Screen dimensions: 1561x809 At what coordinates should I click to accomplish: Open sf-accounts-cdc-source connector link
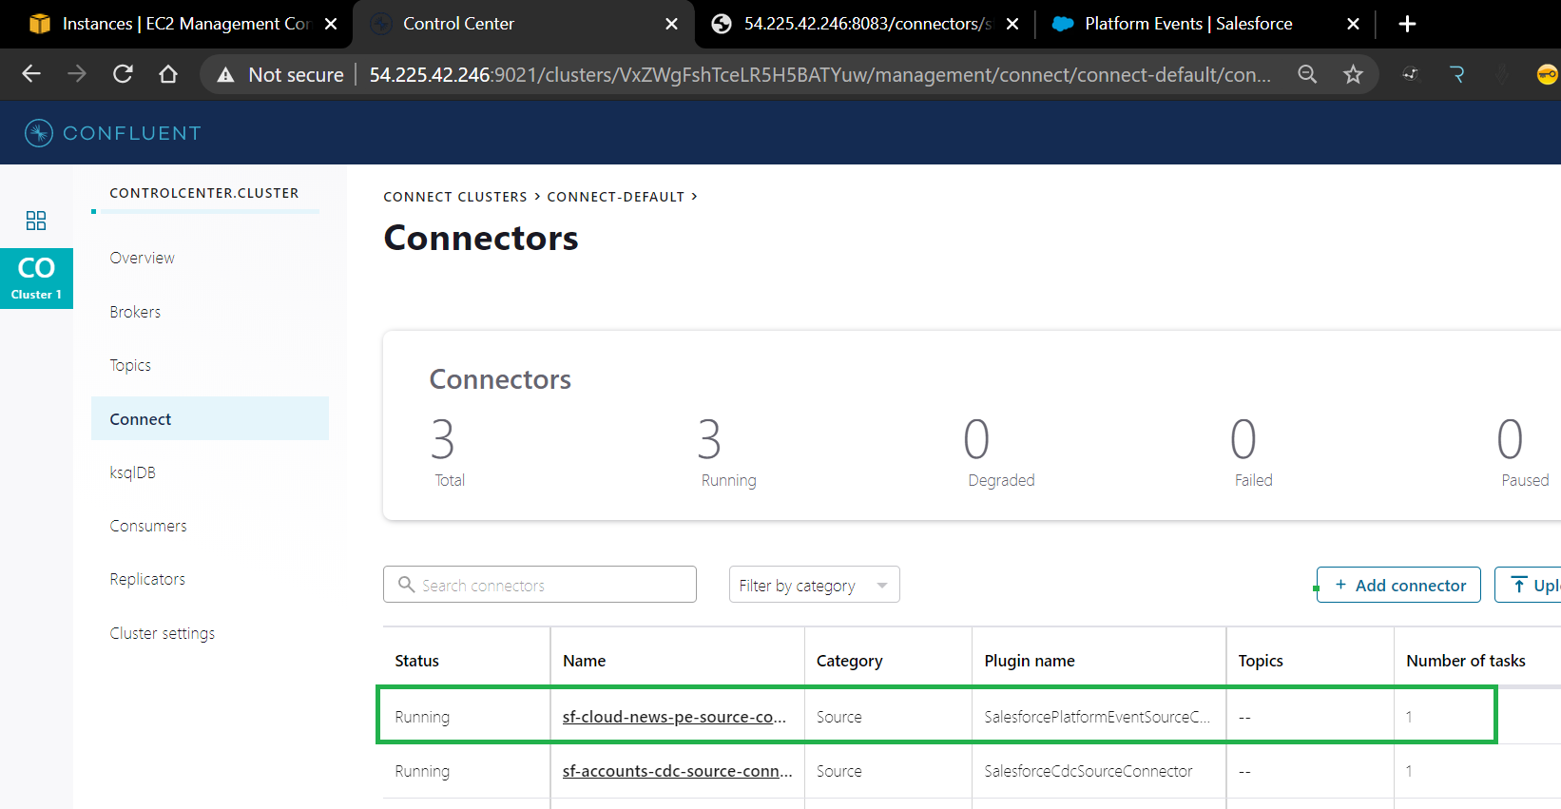point(677,771)
